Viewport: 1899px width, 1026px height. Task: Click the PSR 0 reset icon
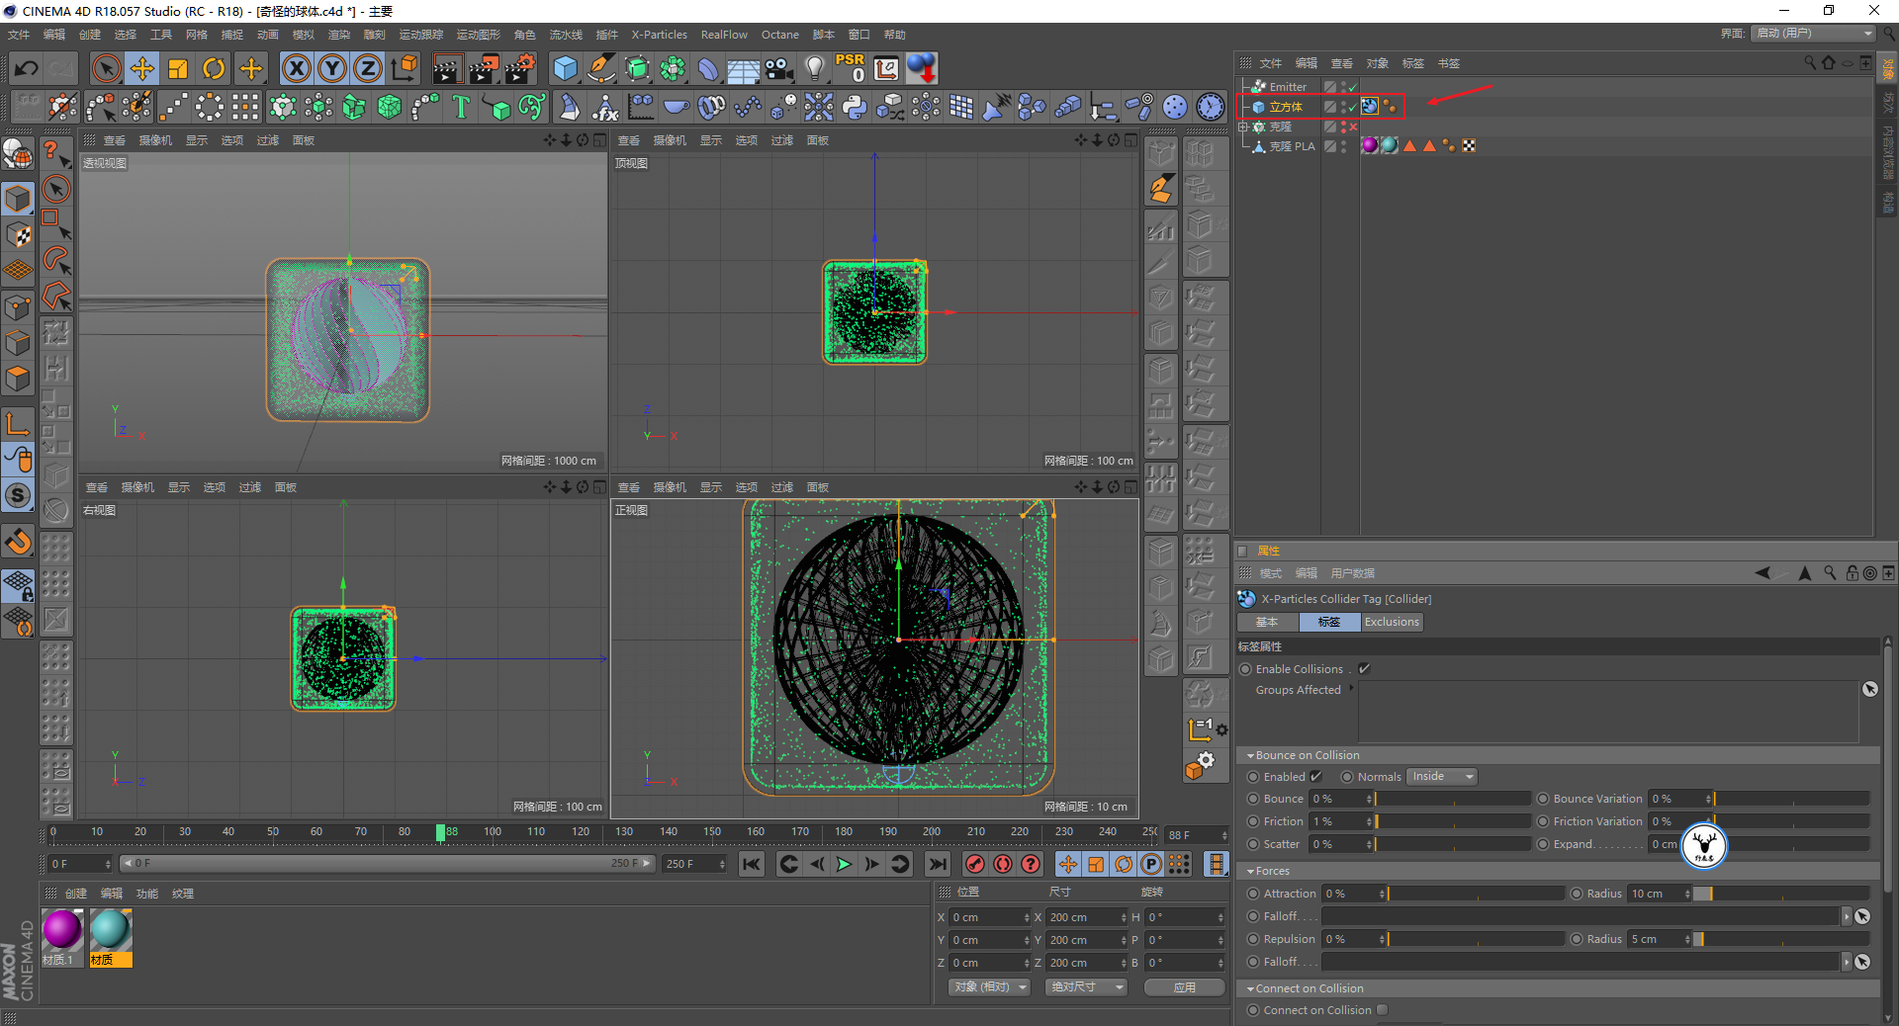[x=851, y=68]
